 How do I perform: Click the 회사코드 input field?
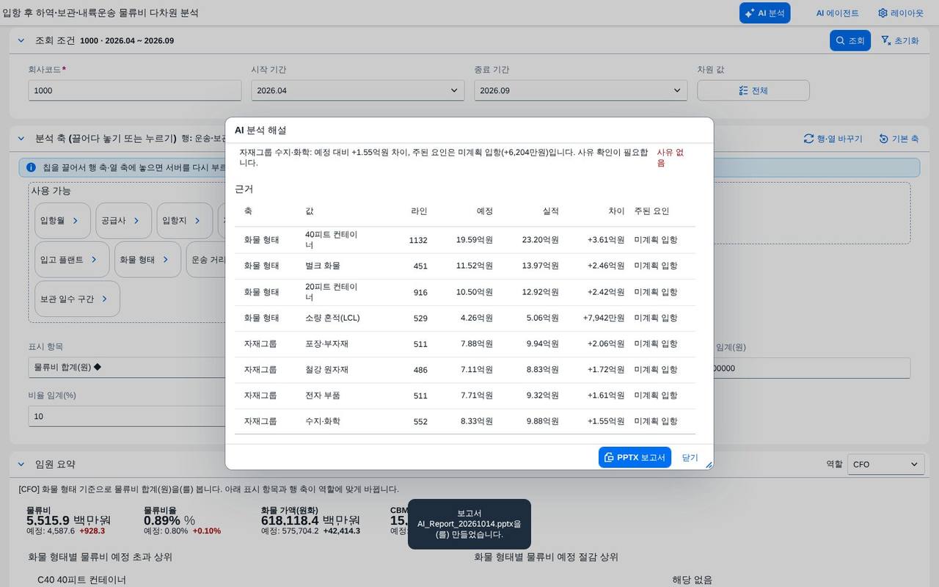click(x=135, y=90)
